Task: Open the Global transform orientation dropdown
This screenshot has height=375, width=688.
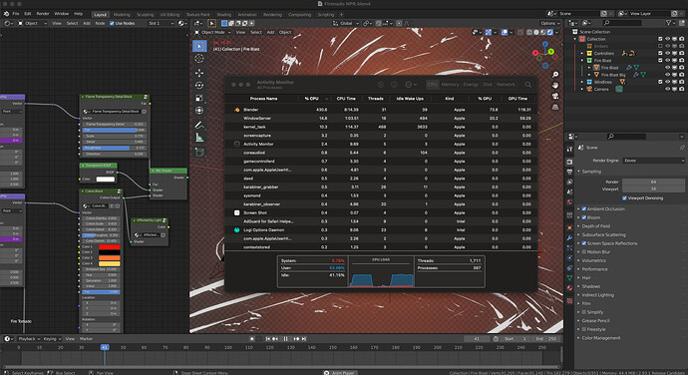Action: tap(346, 23)
